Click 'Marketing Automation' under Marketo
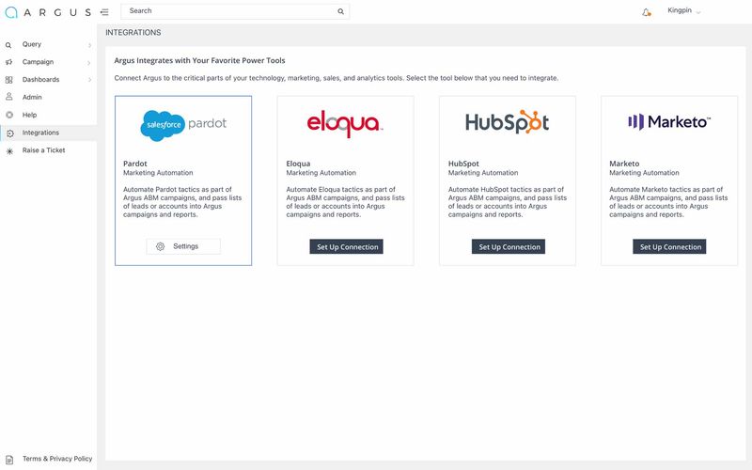The image size is (752, 470). 644,173
